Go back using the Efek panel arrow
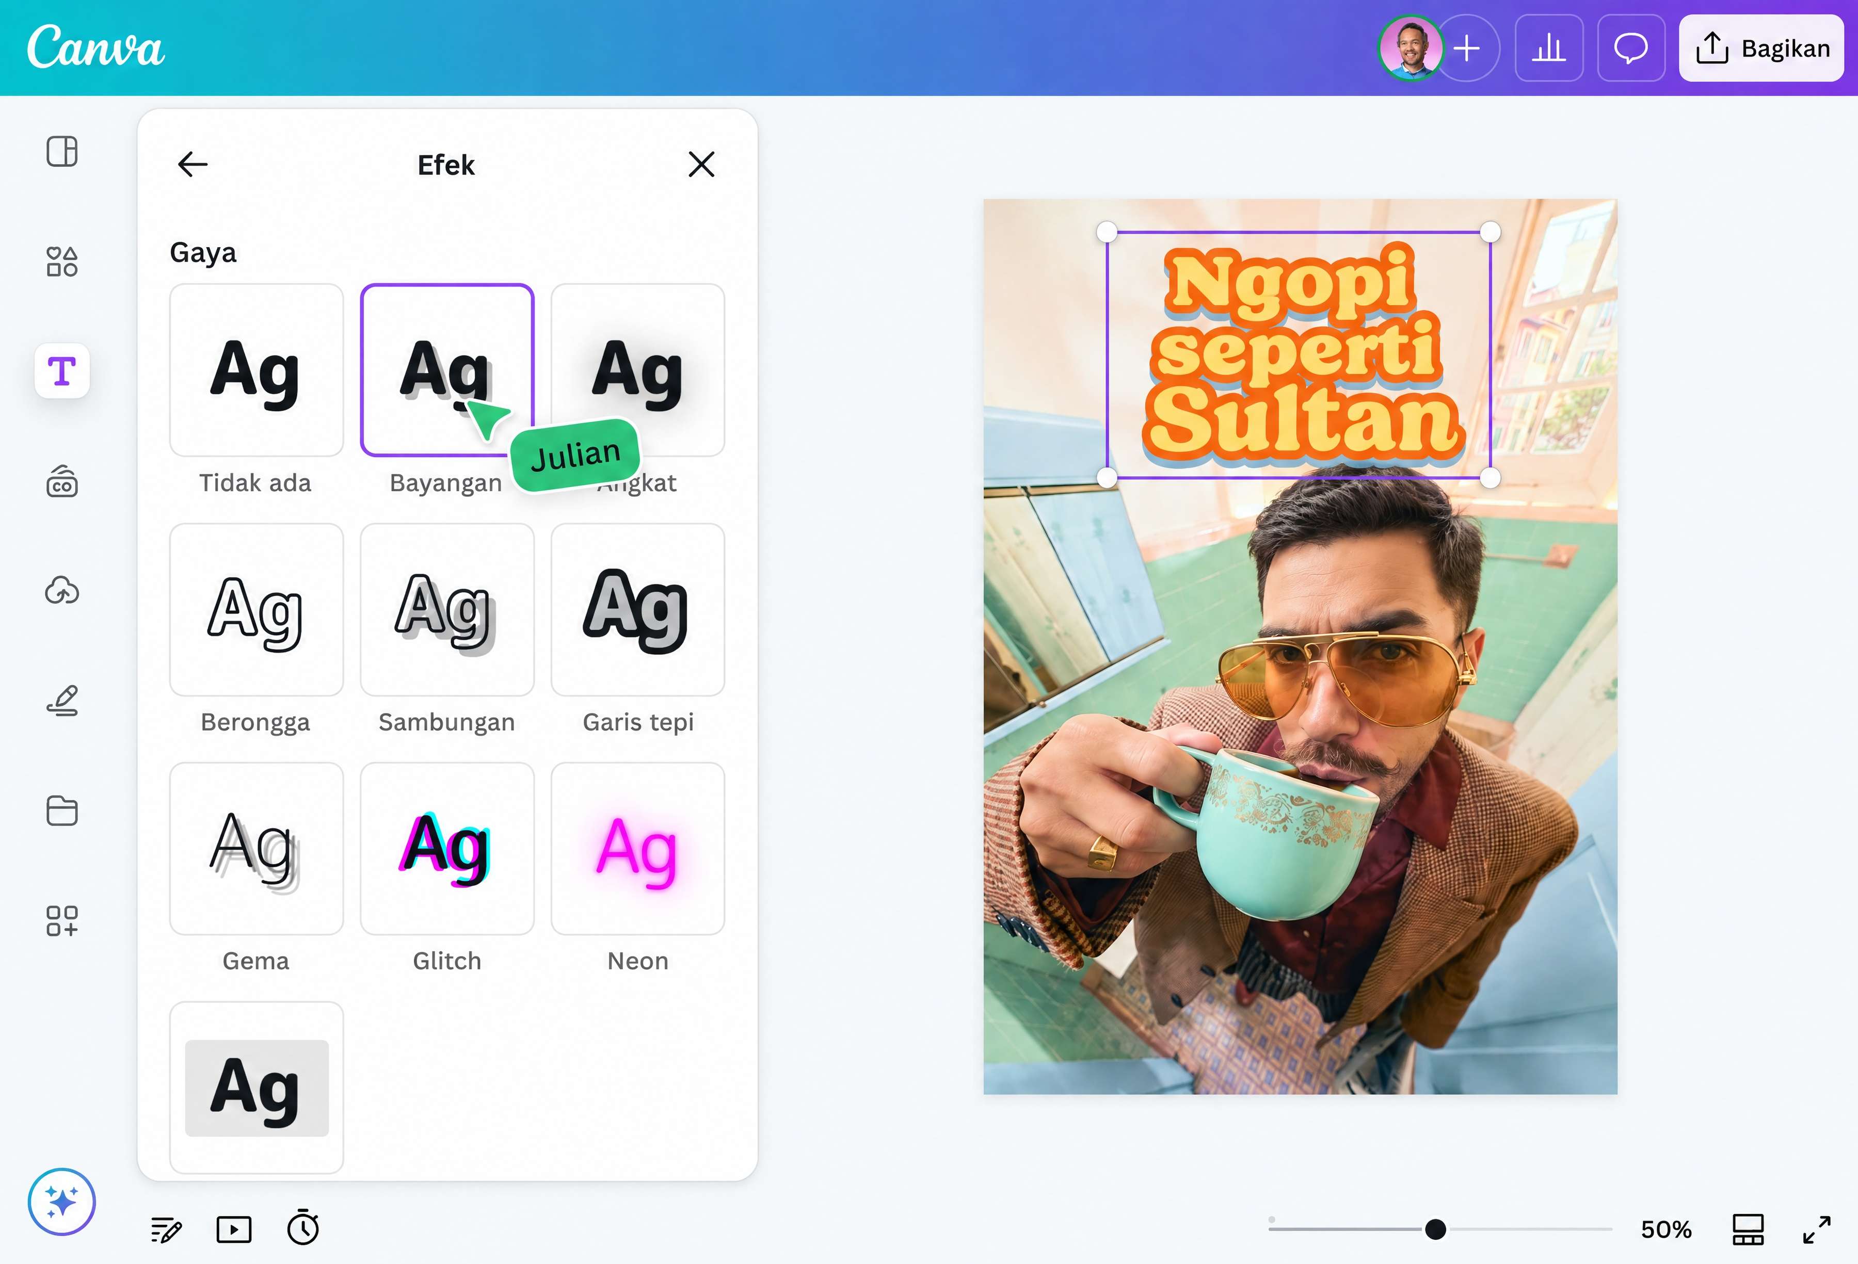Viewport: 1858px width, 1264px height. point(193,164)
